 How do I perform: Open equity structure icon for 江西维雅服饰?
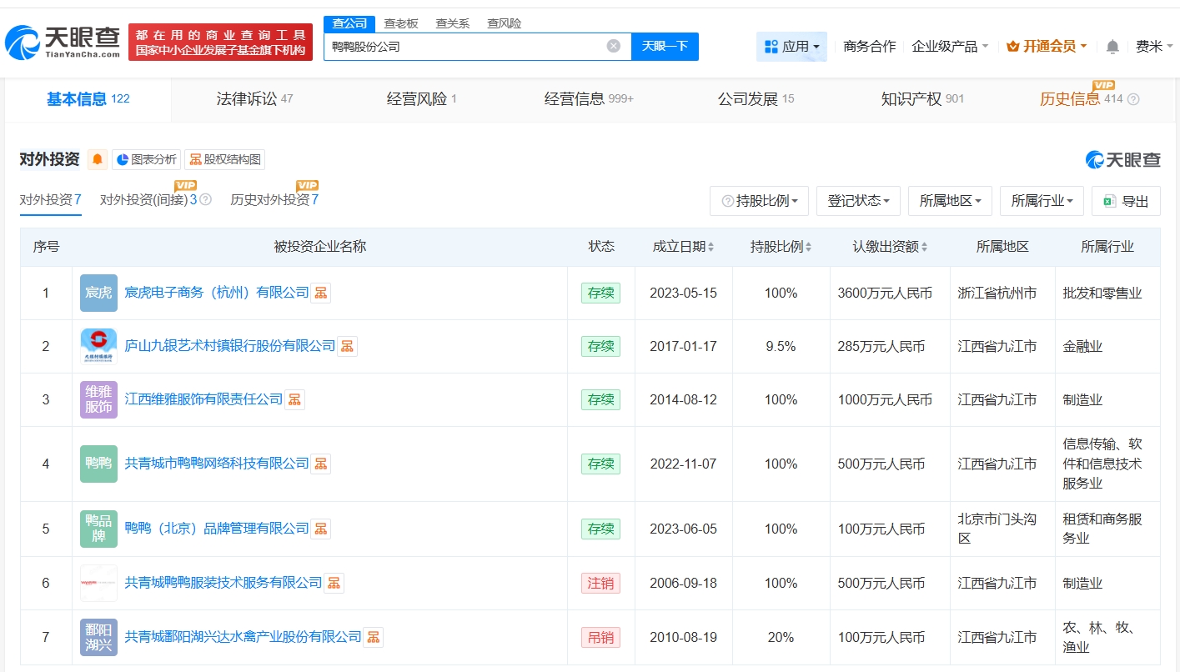[294, 399]
